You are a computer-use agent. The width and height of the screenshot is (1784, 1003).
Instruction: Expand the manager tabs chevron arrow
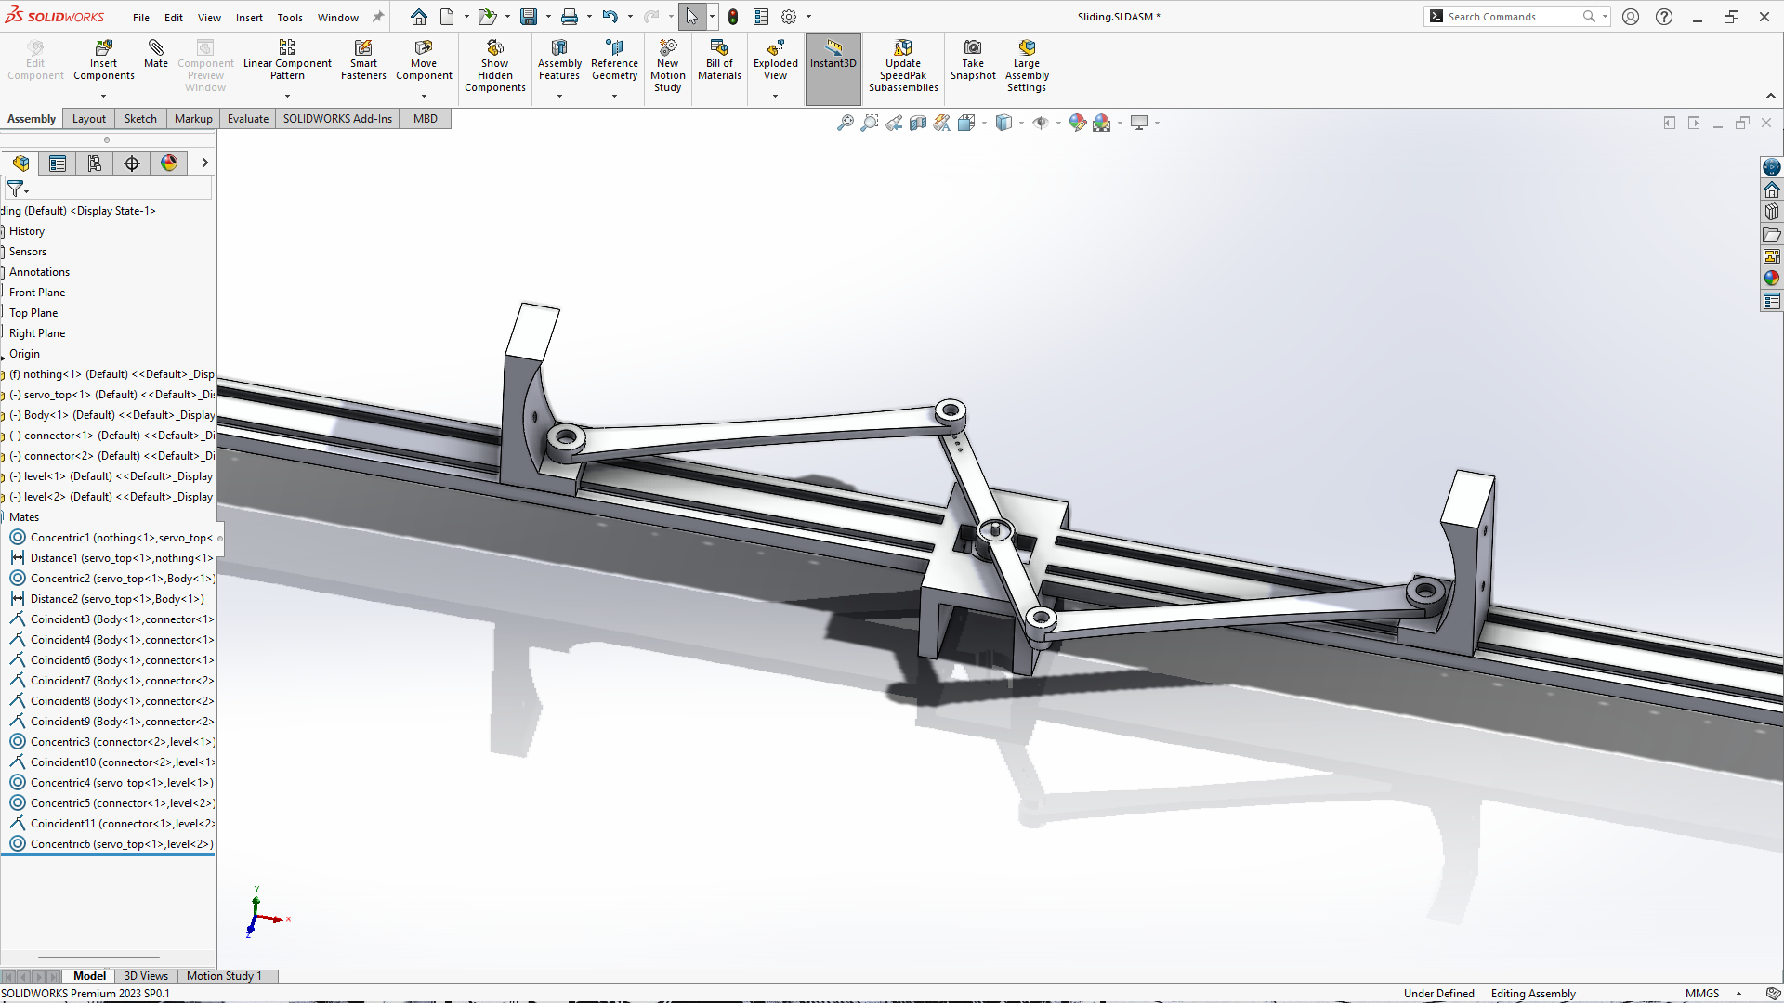pyautogui.click(x=204, y=163)
